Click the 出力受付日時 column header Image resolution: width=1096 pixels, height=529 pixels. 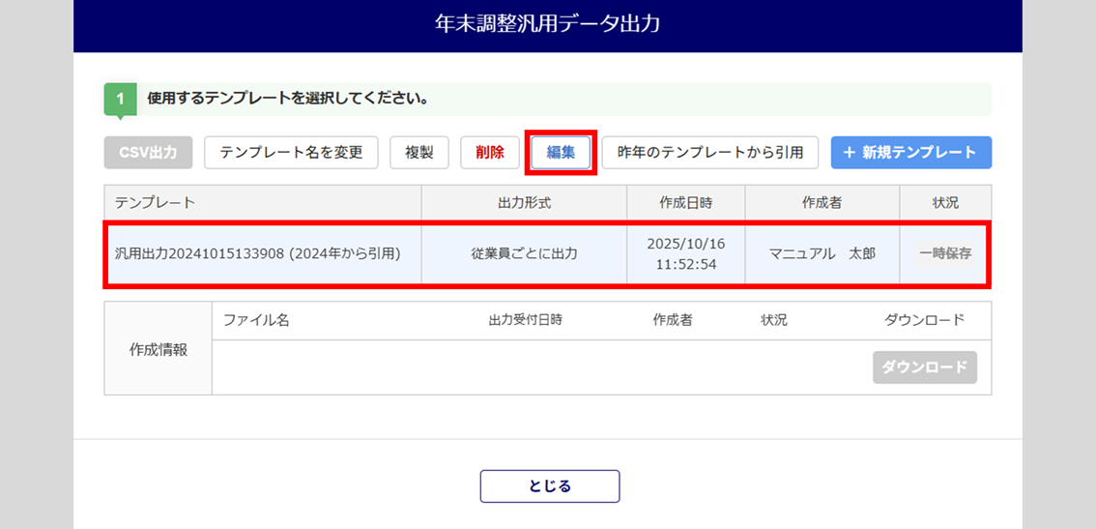point(526,320)
